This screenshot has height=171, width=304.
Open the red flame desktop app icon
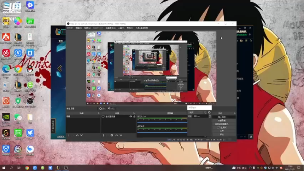click(6, 37)
